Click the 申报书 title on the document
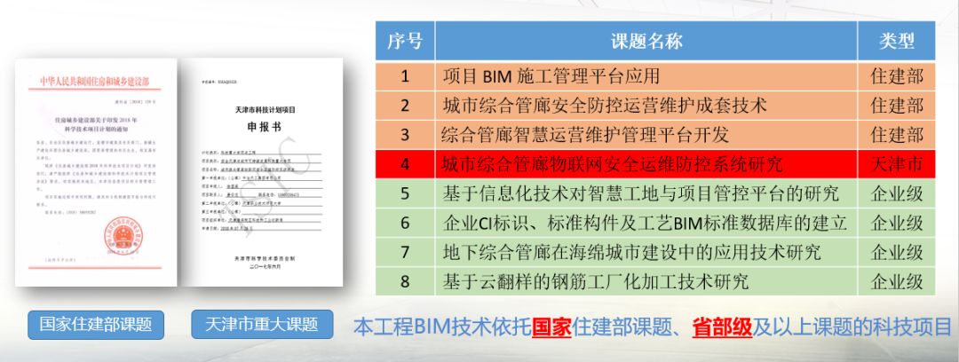959x362 pixels. tap(265, 127)
